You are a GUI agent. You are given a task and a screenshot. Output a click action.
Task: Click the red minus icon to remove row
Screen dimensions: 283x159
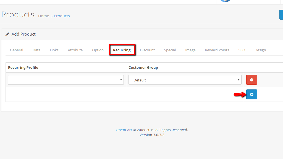pos(251,80)
